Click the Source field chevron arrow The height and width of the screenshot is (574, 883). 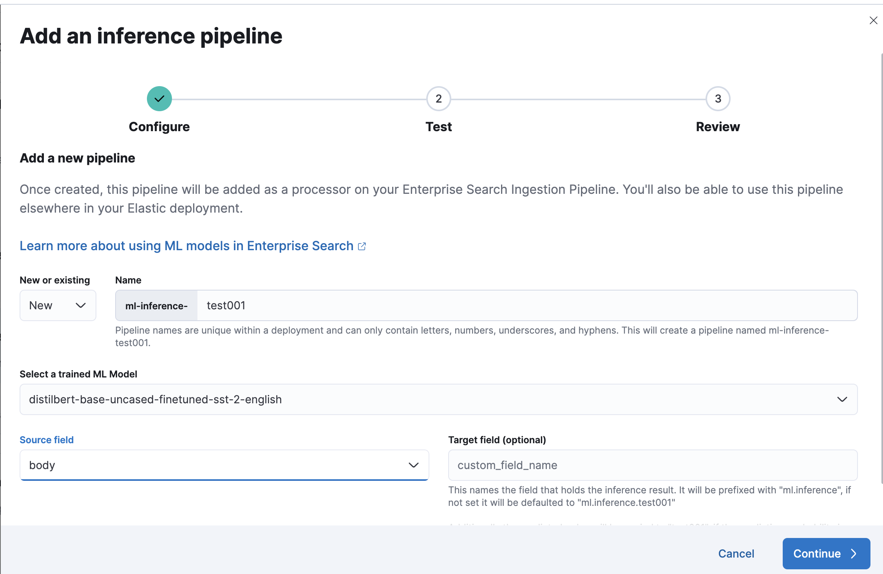(414, 465)
